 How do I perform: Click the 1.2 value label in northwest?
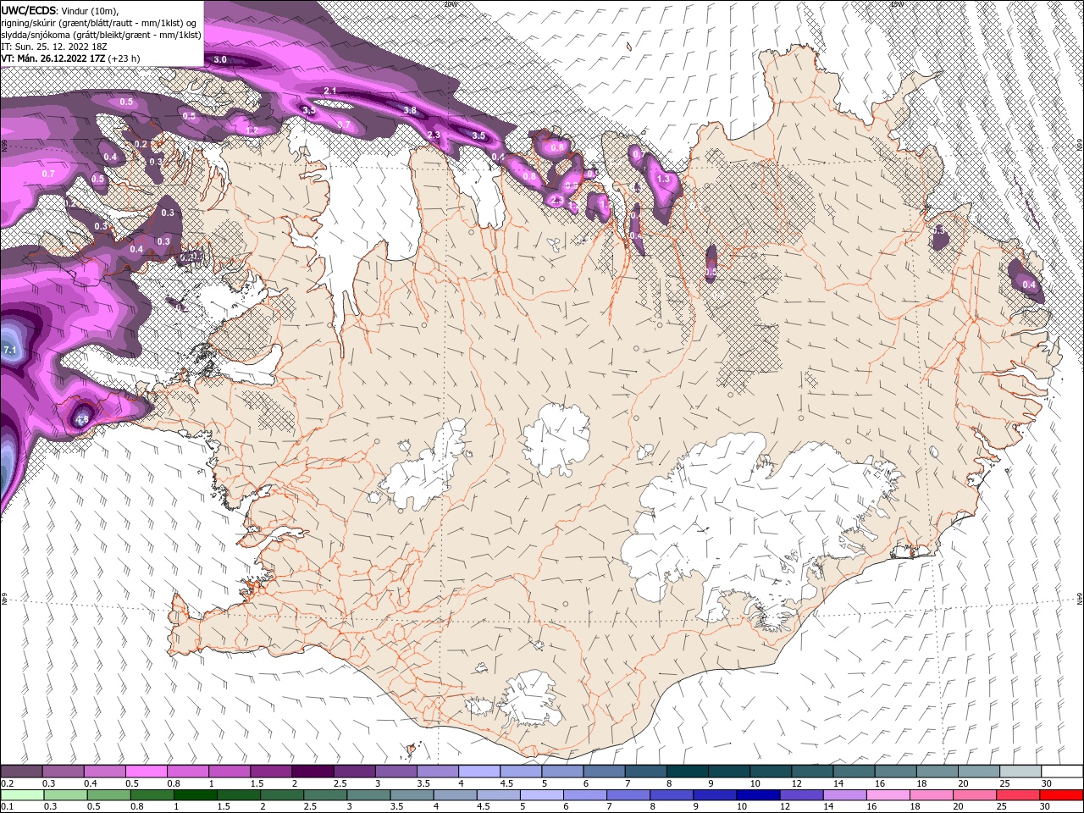click(x=252, y=130)
